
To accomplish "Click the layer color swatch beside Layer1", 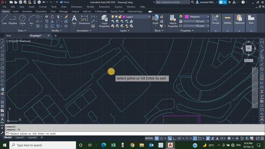I will tap(124, 17).
